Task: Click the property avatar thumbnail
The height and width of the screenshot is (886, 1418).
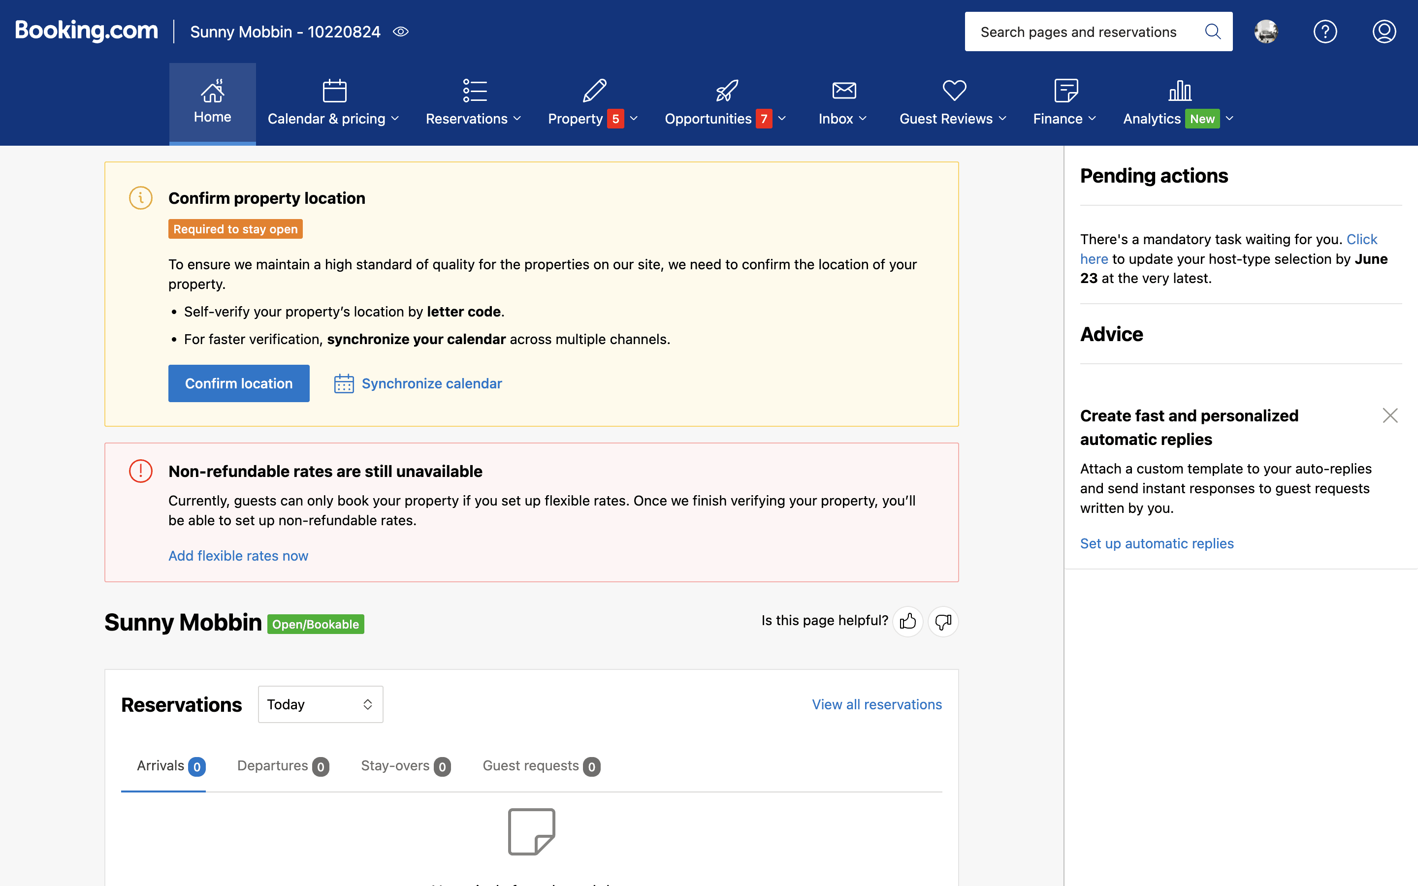Action: click(1266, 32)
